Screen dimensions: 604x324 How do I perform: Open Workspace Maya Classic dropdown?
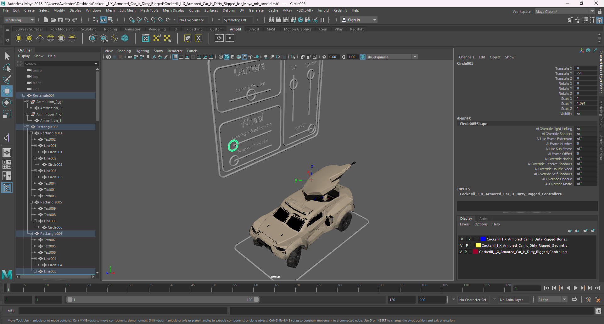(565, 12)
